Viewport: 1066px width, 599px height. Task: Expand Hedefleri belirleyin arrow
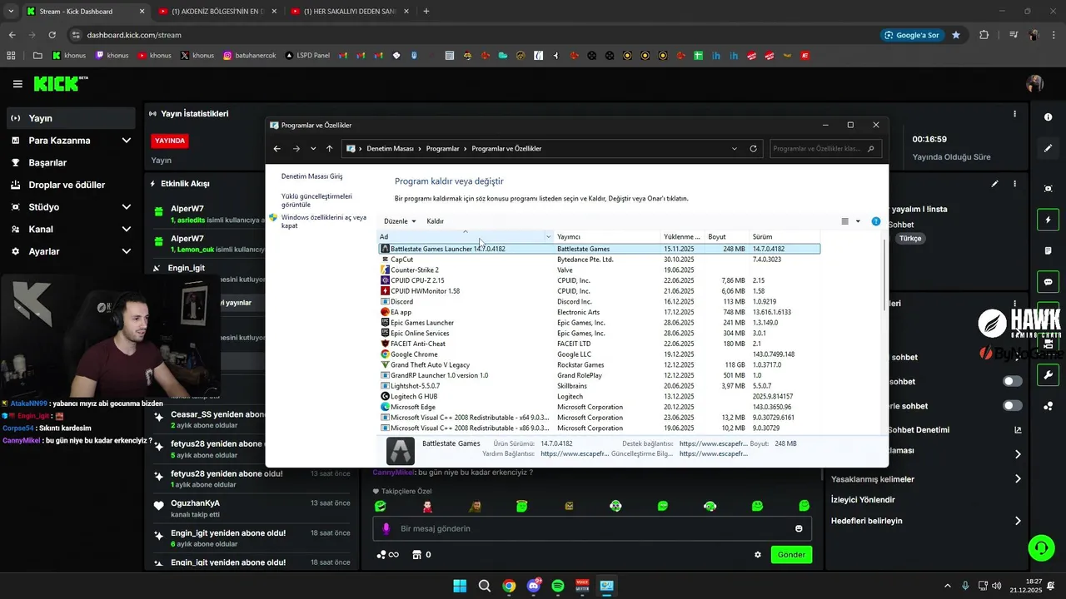click(1018, 521)
